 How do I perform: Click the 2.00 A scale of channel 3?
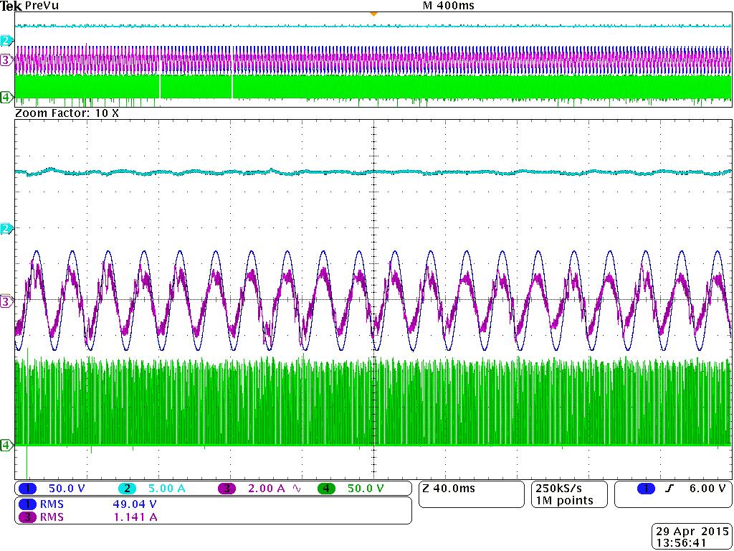(x=267, y=489)
